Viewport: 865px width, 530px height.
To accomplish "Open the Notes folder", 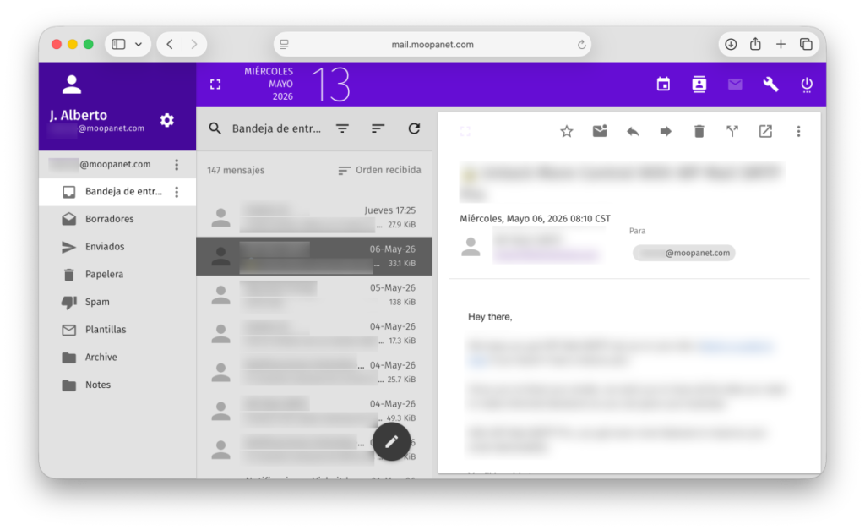I will [x=117, y=385].
